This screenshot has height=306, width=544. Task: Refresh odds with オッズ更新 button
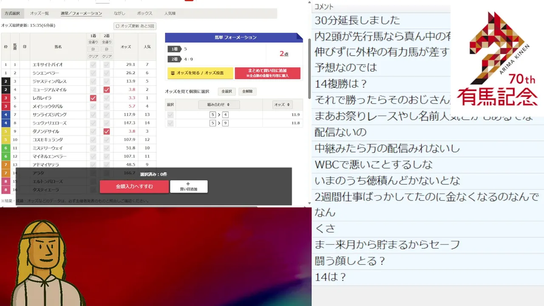pos(135,26)
